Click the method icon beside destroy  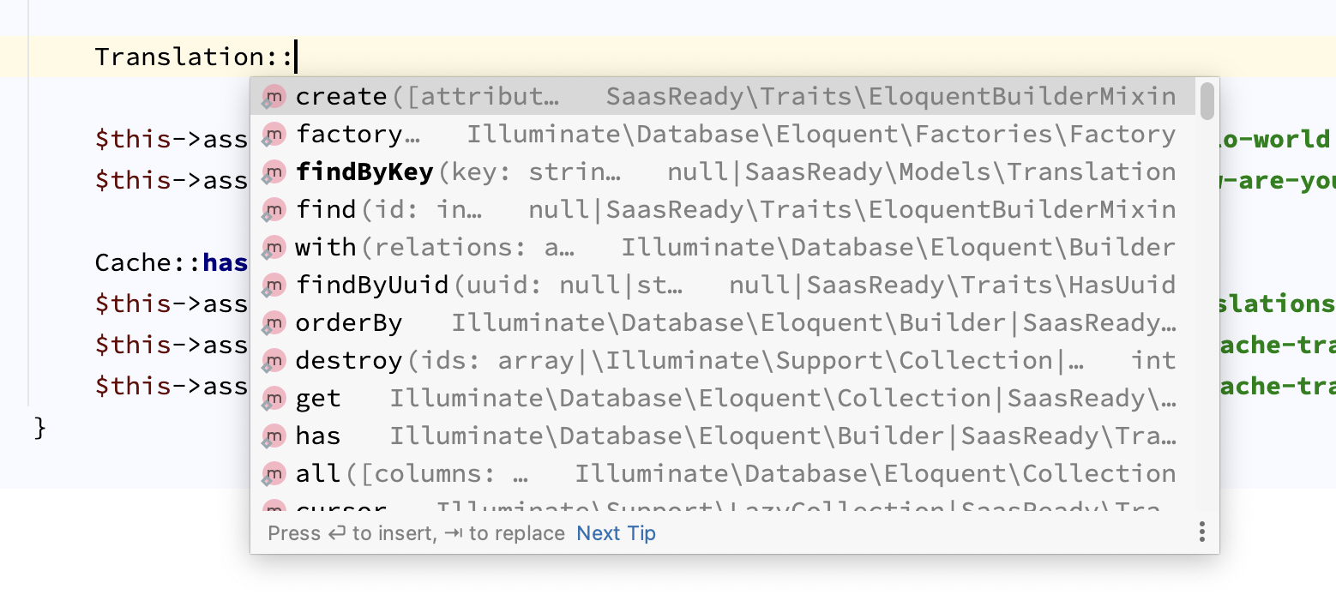pos(274,361)
